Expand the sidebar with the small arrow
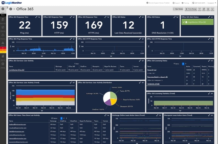The height and width of the screenshot is (144, 218). (7, 7)
